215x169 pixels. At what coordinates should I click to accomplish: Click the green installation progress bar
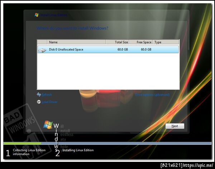(x=22, y=143)
